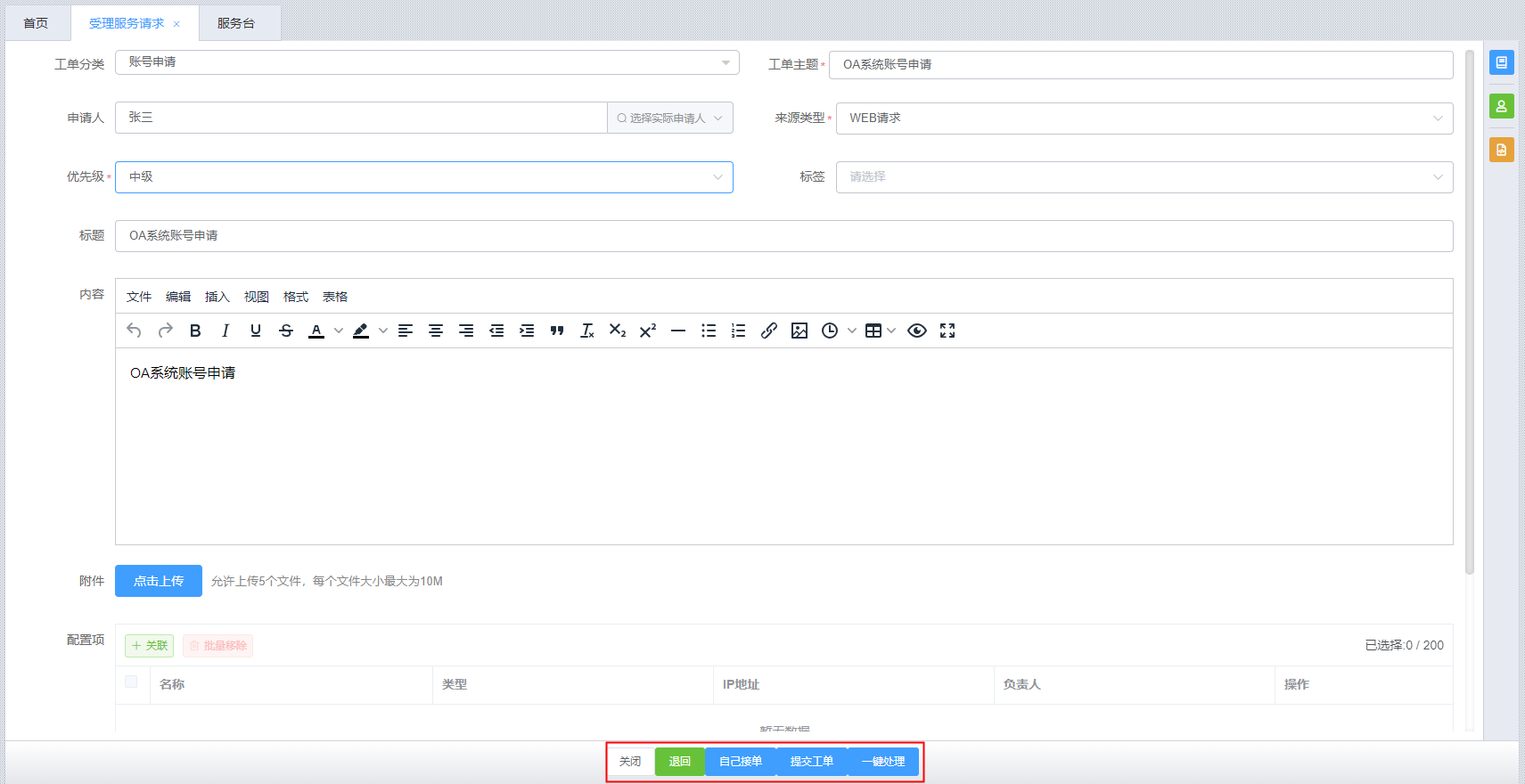Click the undo arrow icon
Viewport: 1525px width, 784px height.
click(x=135, y=331)
